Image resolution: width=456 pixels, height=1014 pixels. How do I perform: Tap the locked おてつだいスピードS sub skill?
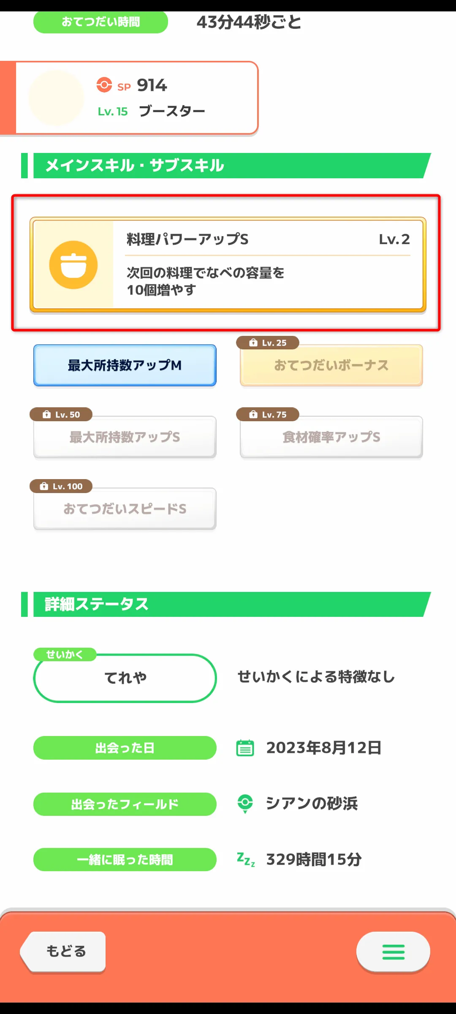(x=125, y=509)
